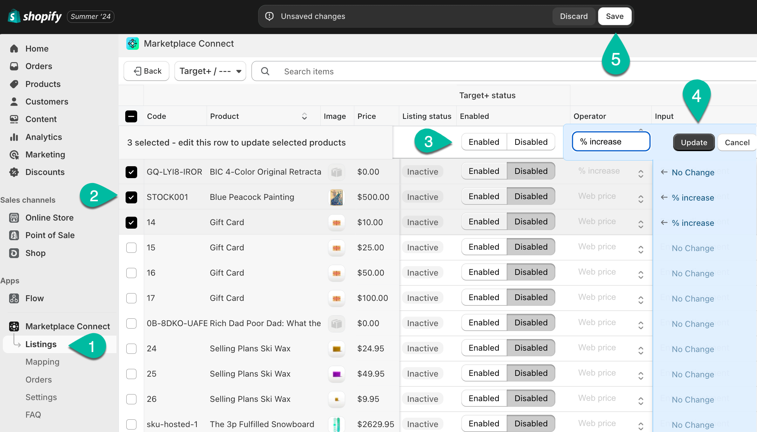The height and width of the screenshot is (432, 757).
Task: Uncheck the STOCK001 row checkbox
Action: coord(131,197)
